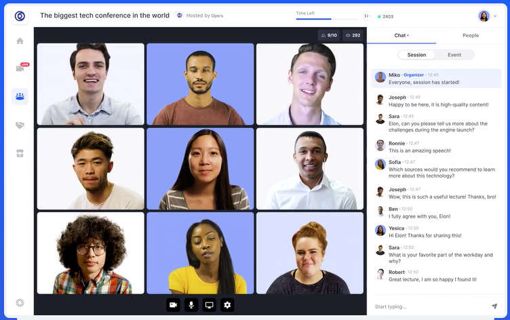
Task: Open the Expo booth icon in sidebar
Action: (20, 153)
